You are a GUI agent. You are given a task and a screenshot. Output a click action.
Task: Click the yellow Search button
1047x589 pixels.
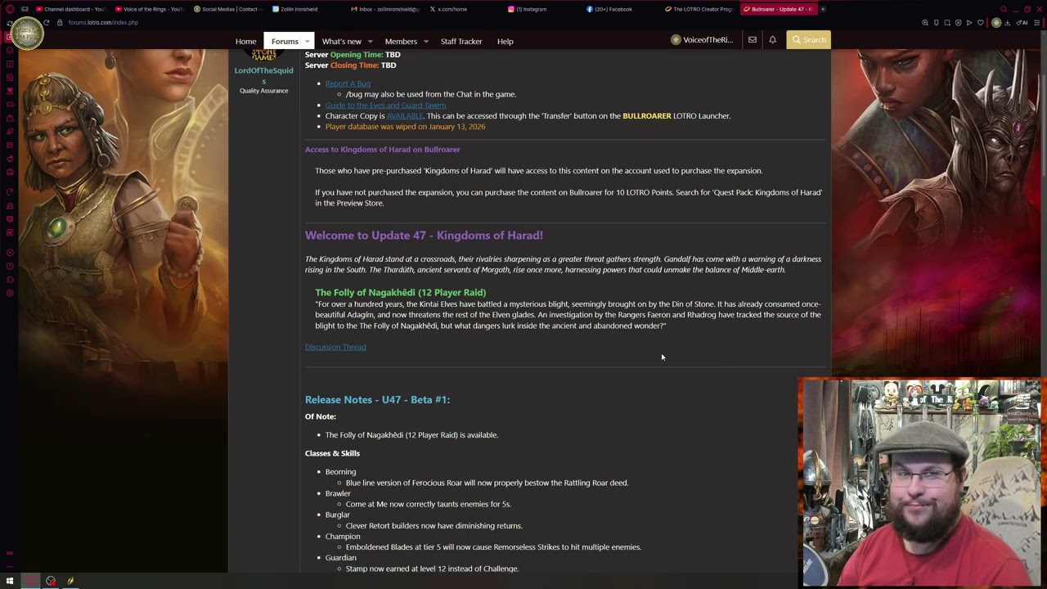pos(808,40)
